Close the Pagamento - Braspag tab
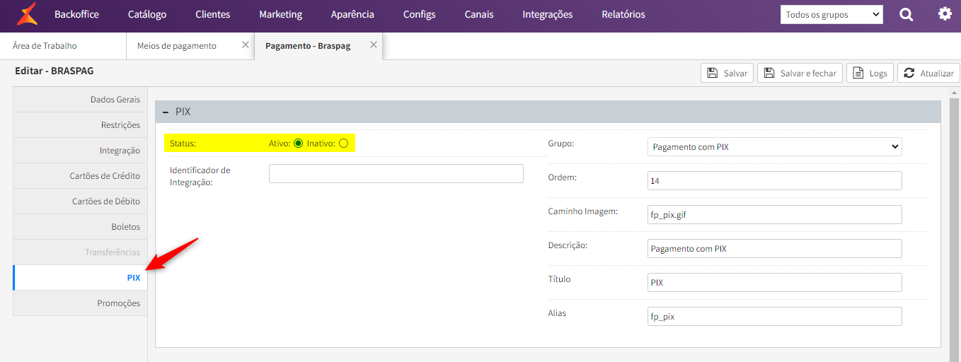The width and height of the screenshot is (961, 362). (374, 45)
